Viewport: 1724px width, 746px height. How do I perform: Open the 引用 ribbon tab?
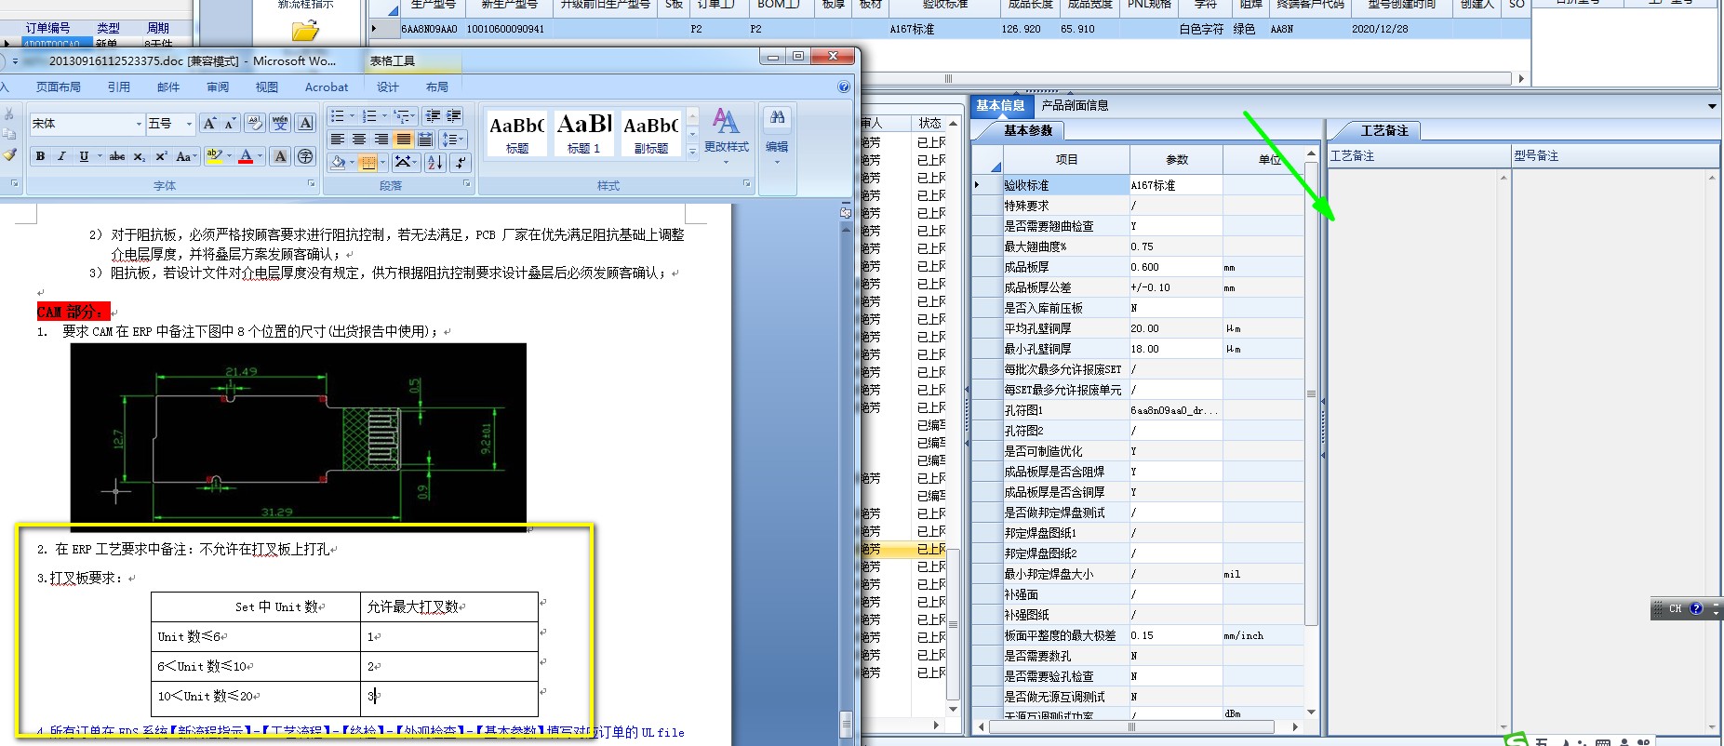119,87
